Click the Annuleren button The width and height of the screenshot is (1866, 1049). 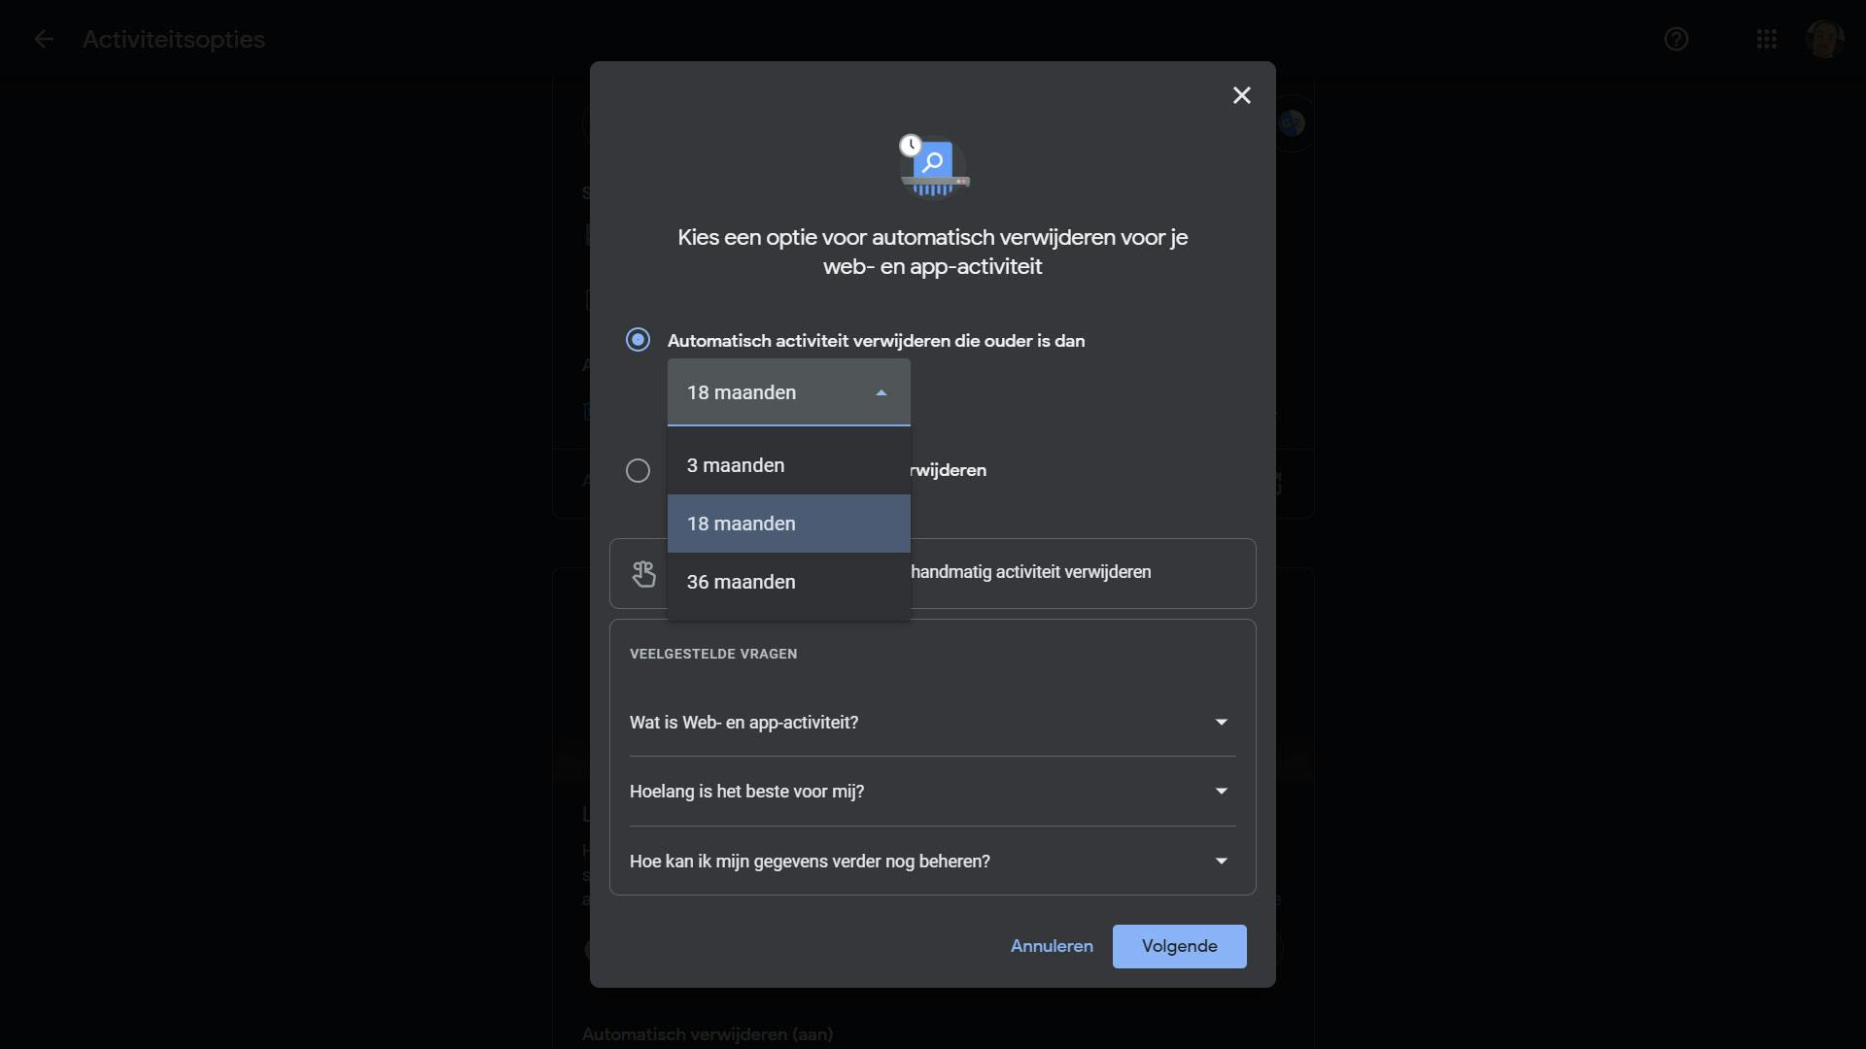click(1051, 946)
